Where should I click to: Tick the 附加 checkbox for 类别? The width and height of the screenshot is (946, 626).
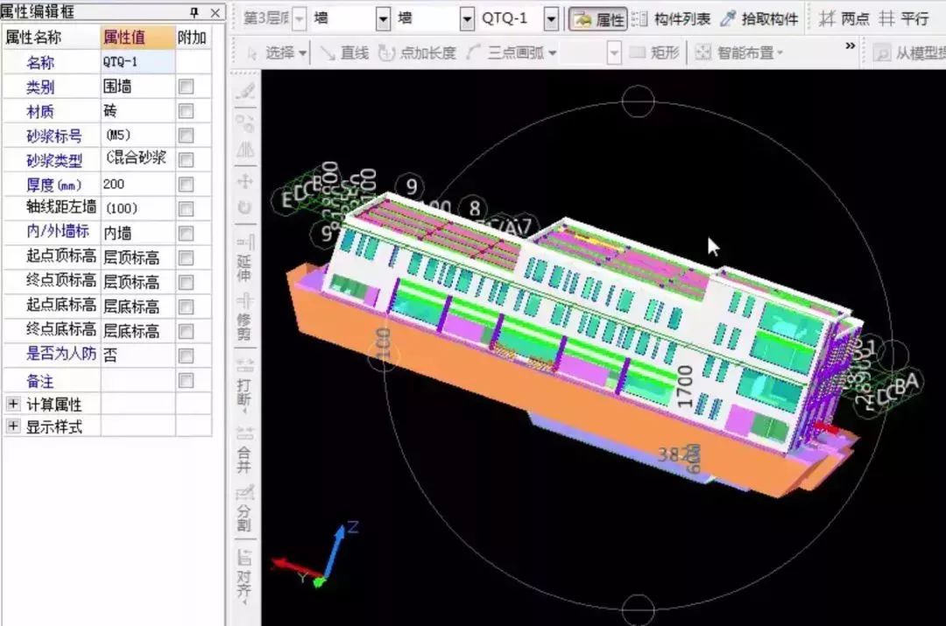click(186, 87)
